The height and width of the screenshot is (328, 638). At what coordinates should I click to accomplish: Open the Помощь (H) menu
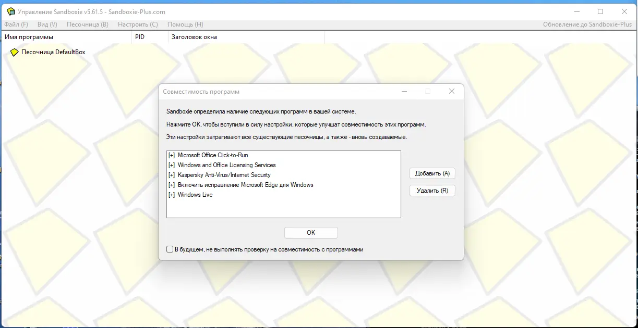185,24
